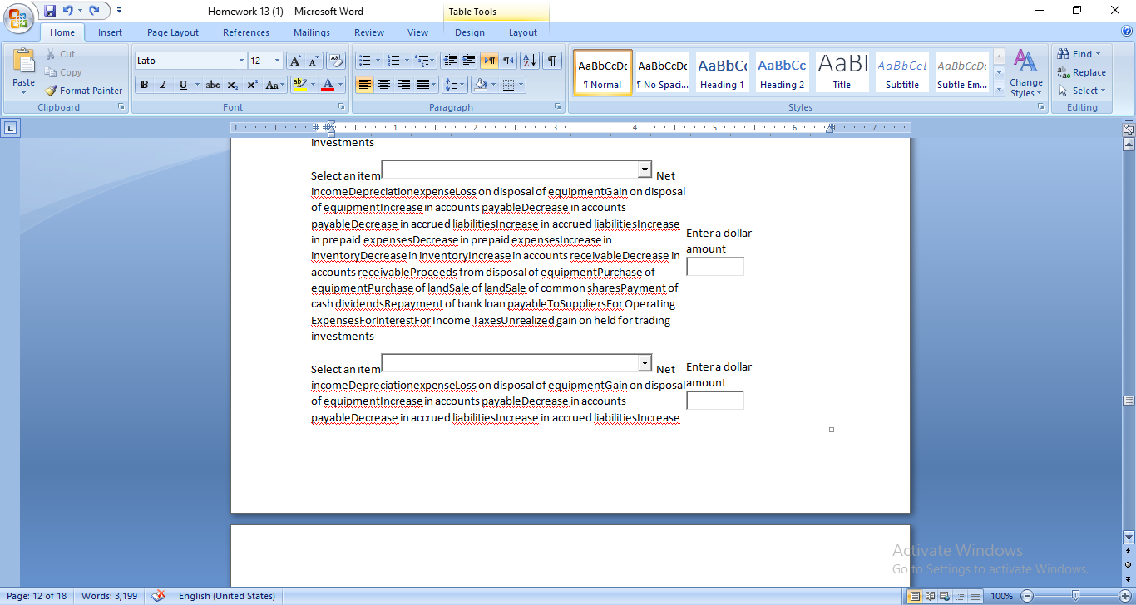
Task: Align text to the right
Action: pyautogui.click(x=403, y=85)
